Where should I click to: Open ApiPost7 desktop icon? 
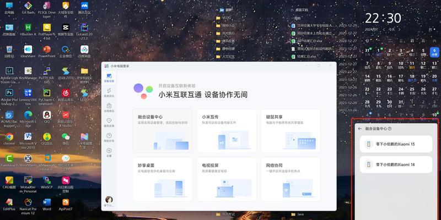click(x=66, y=204)
